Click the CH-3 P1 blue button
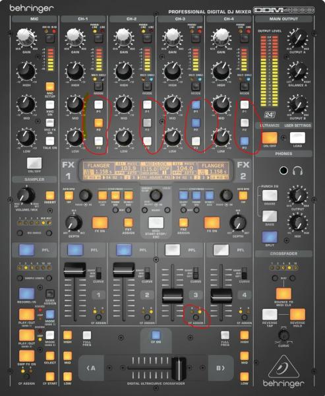Viewport: 325px width, 396px height. coord(196,104)
